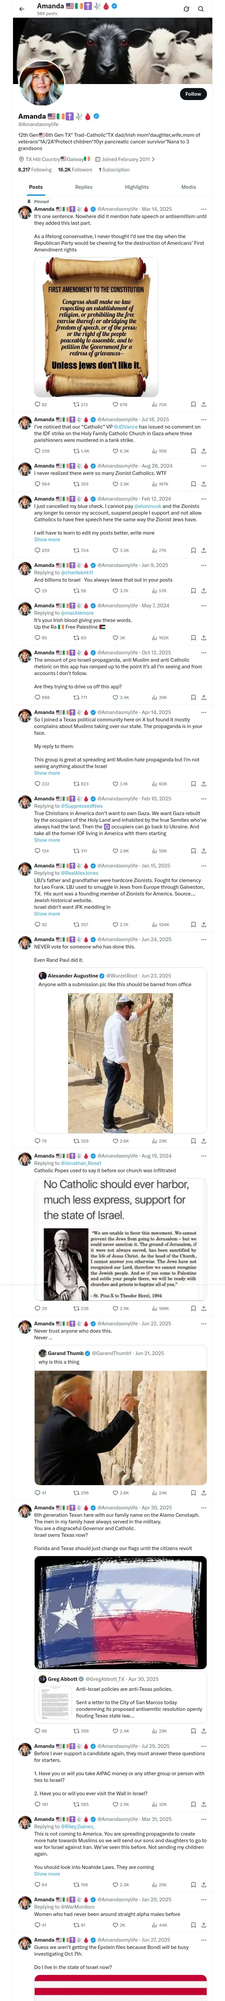The image size is (225, 2001).
Task: Open the Highlights tab
Action: 137,187
